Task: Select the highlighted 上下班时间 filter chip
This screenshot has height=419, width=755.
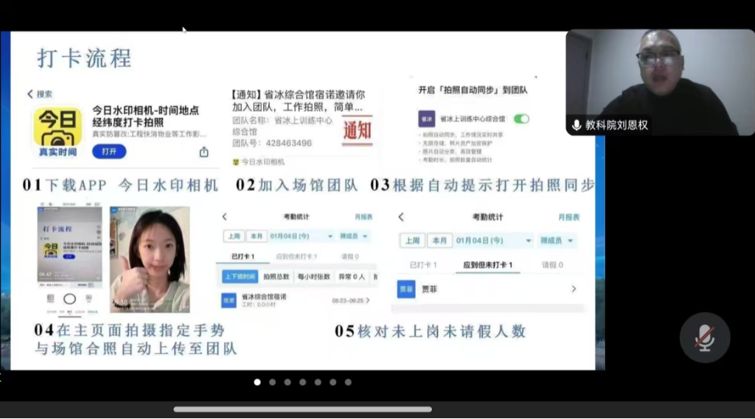Action: [x=240, y=276]
